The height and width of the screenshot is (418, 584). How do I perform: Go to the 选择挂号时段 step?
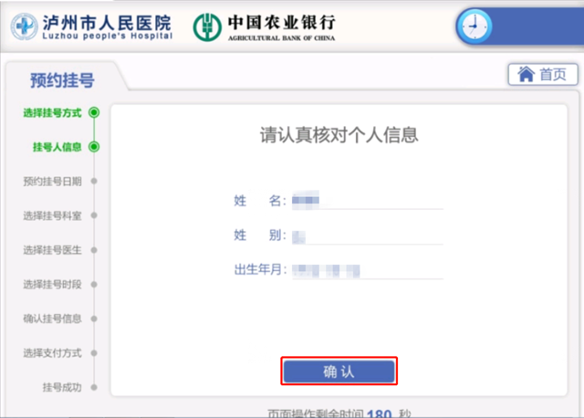coord(52,285)
